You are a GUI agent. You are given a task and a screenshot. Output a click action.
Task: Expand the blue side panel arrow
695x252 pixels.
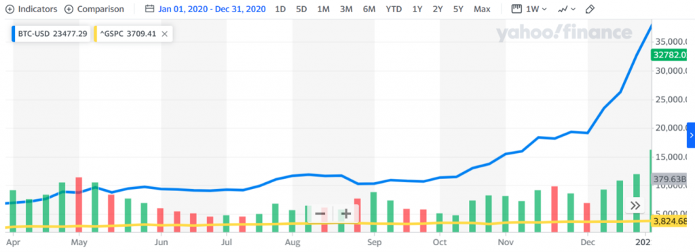(691, 135)
